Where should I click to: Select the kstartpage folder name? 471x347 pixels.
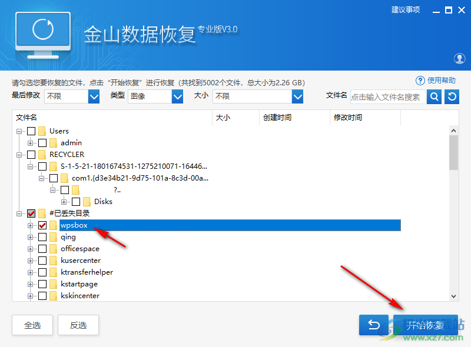[79, 284]
